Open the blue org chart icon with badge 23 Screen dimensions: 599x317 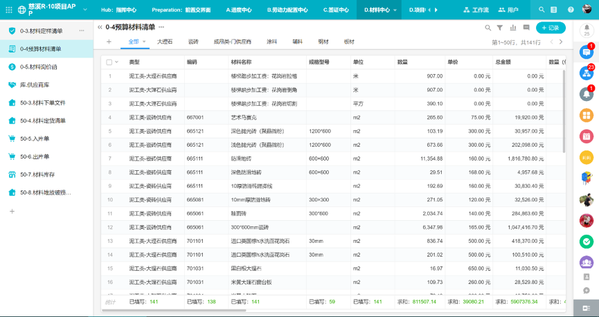pos(587,73)
